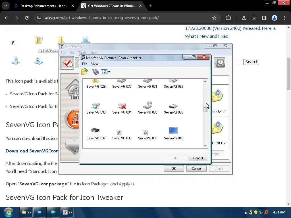Open File menu in Icon Organiser
Image resolution: width=291 pixels, height=218 pixels.
[x=85, y=64]
